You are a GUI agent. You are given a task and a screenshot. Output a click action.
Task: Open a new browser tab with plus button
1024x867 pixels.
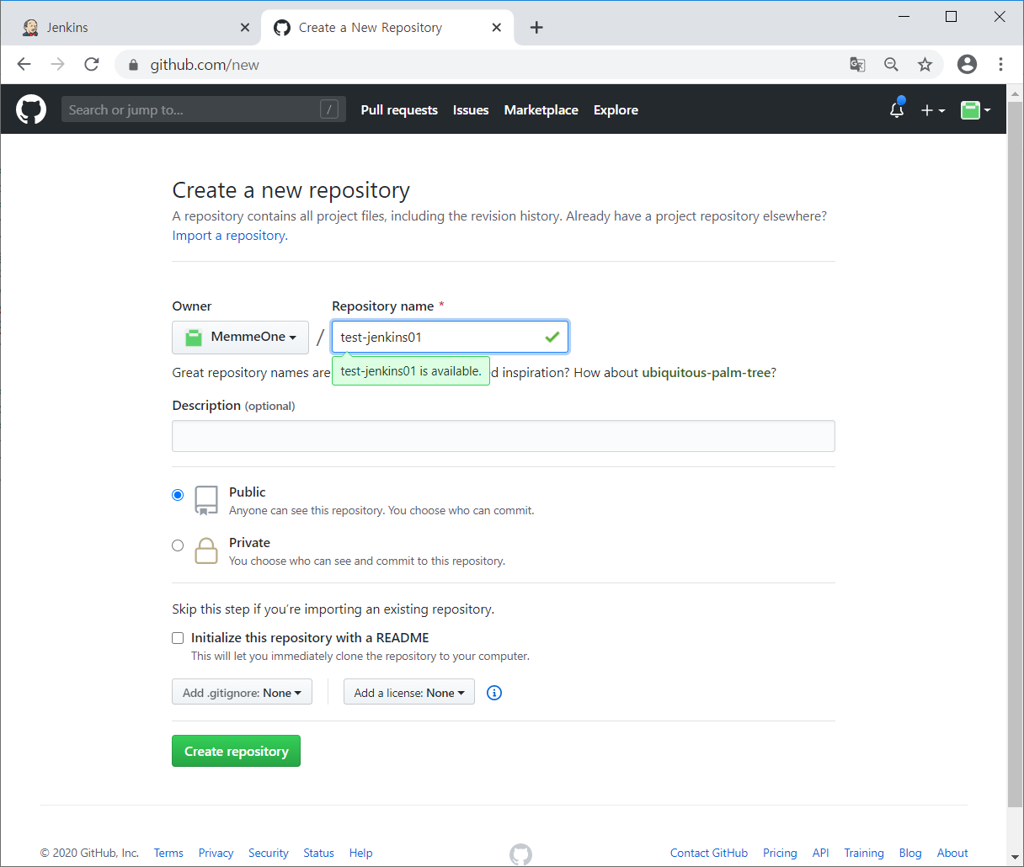[x=536, y=28]
